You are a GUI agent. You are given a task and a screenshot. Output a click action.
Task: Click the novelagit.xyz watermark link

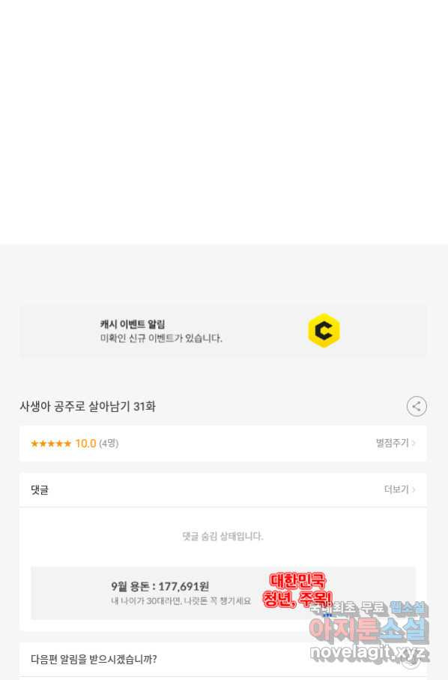[x=368, y=652]
